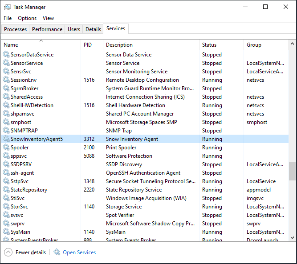Switch to the Processes tab
The image size is (297, 264).
click(x=15, y=29)
